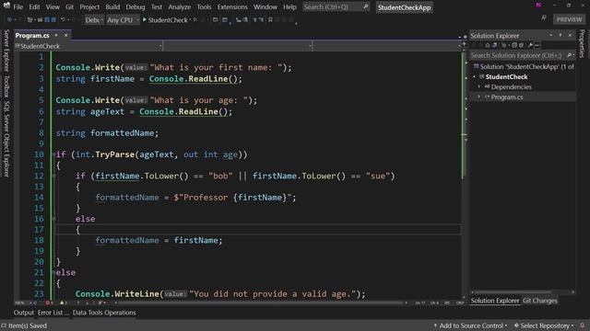Image resolution: width=590 pixels, height=331 pixels.
Task: Click the warnings triangle icon in editor footer
Action: pos(62,302)
